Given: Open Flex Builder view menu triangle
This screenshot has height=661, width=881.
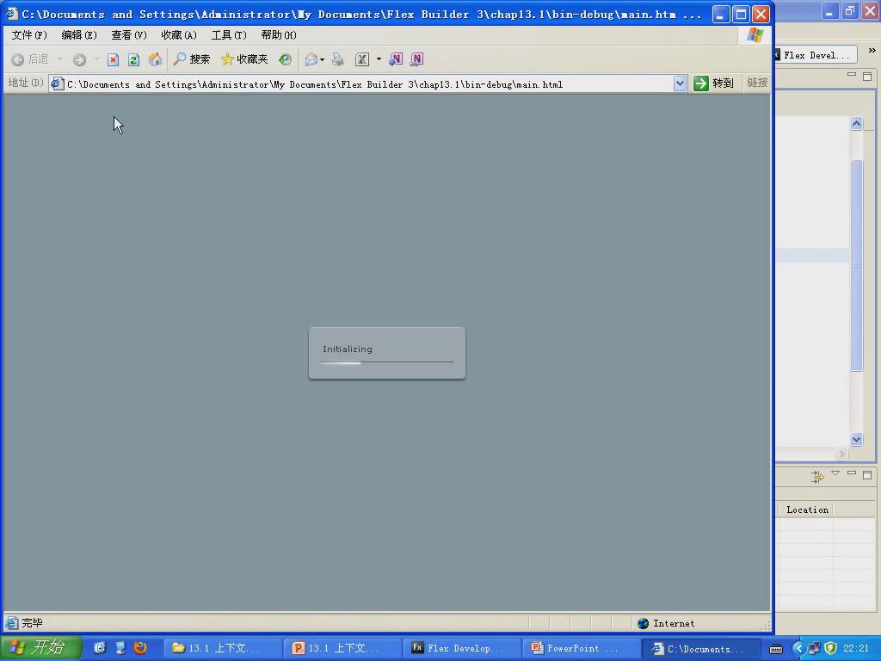Looking at the screenshot, I should coord(835,473).
